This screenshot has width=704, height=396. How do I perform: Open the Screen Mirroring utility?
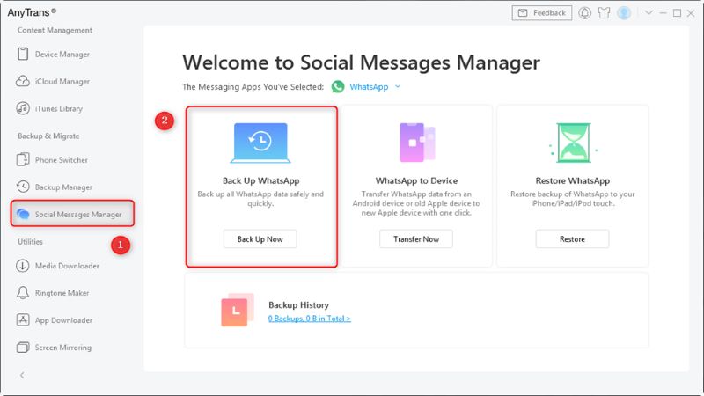click(62, 348)
